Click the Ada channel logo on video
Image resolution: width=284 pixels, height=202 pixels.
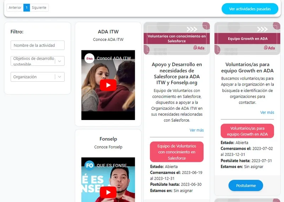(x=89, y=58)
